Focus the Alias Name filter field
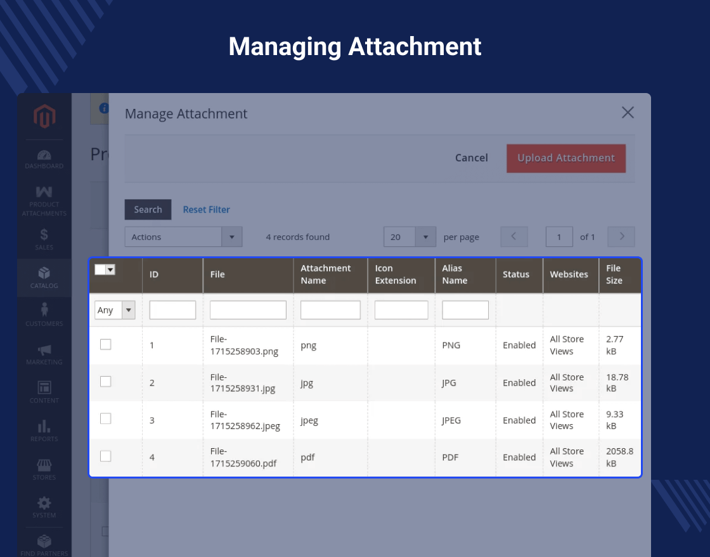710x557 pixels. 465,310
